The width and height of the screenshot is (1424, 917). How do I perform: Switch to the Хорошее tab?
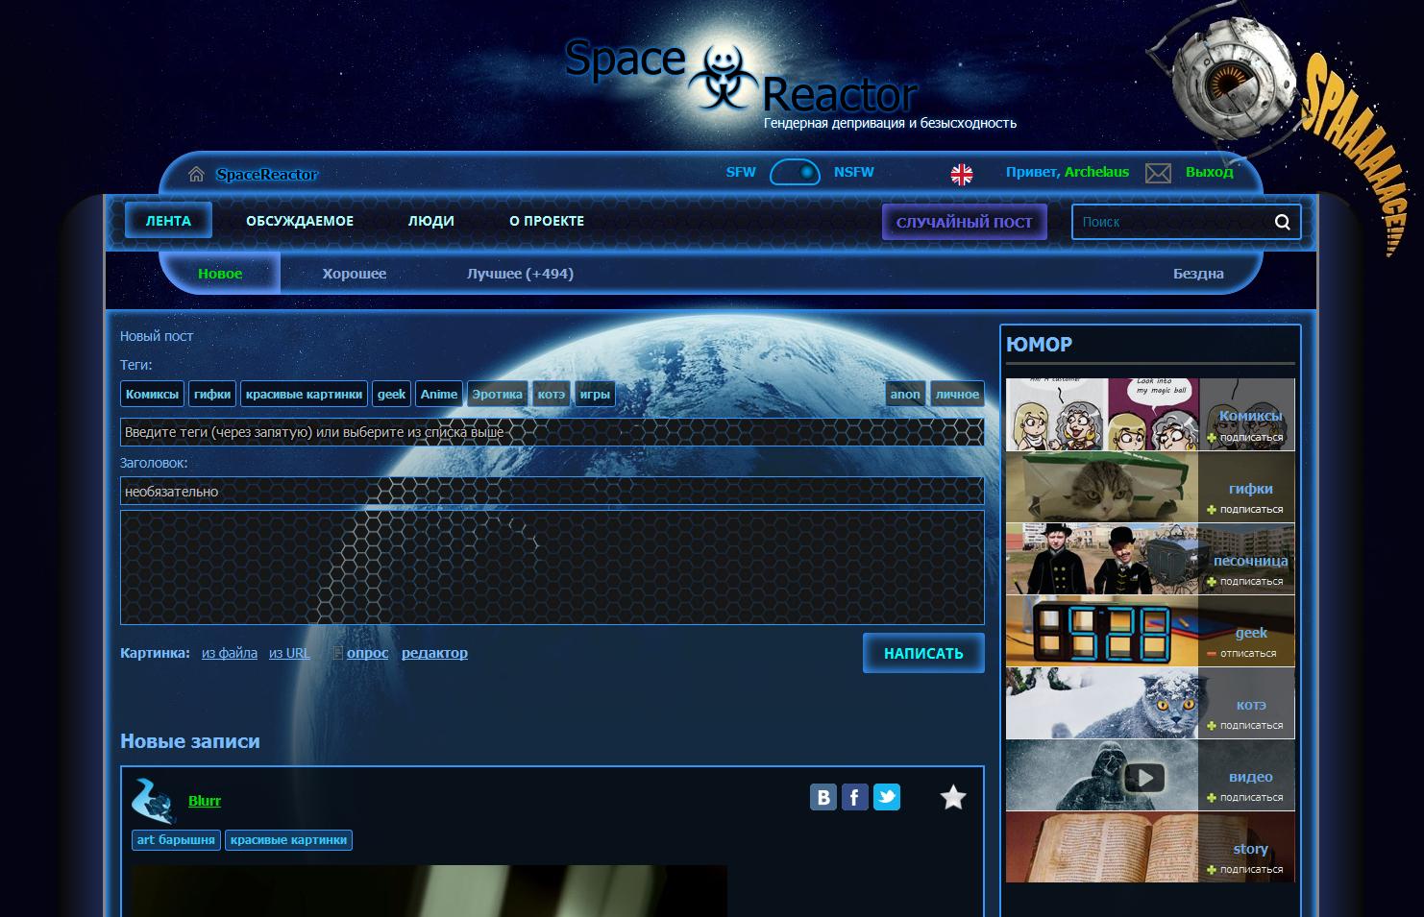click(x=355, y=274)
